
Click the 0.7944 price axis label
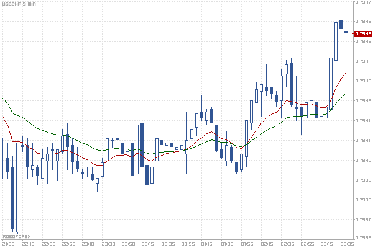(363, 61)
